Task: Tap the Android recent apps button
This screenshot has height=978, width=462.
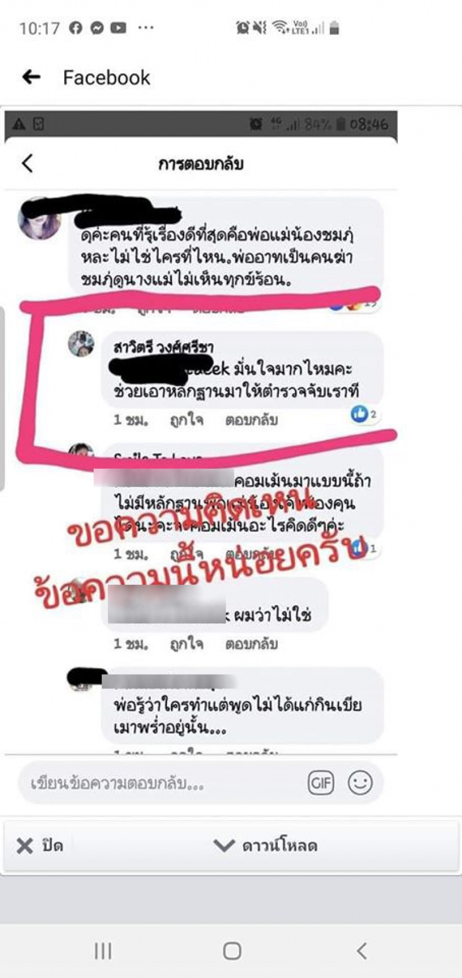Action: point(103,951)
